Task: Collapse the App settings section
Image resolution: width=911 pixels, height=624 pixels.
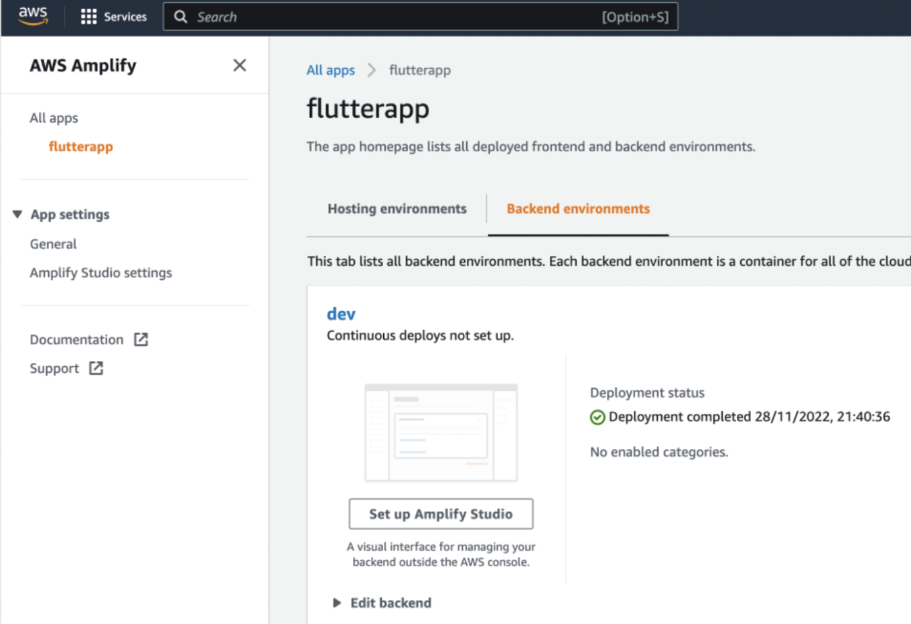Action: [17, 214]
